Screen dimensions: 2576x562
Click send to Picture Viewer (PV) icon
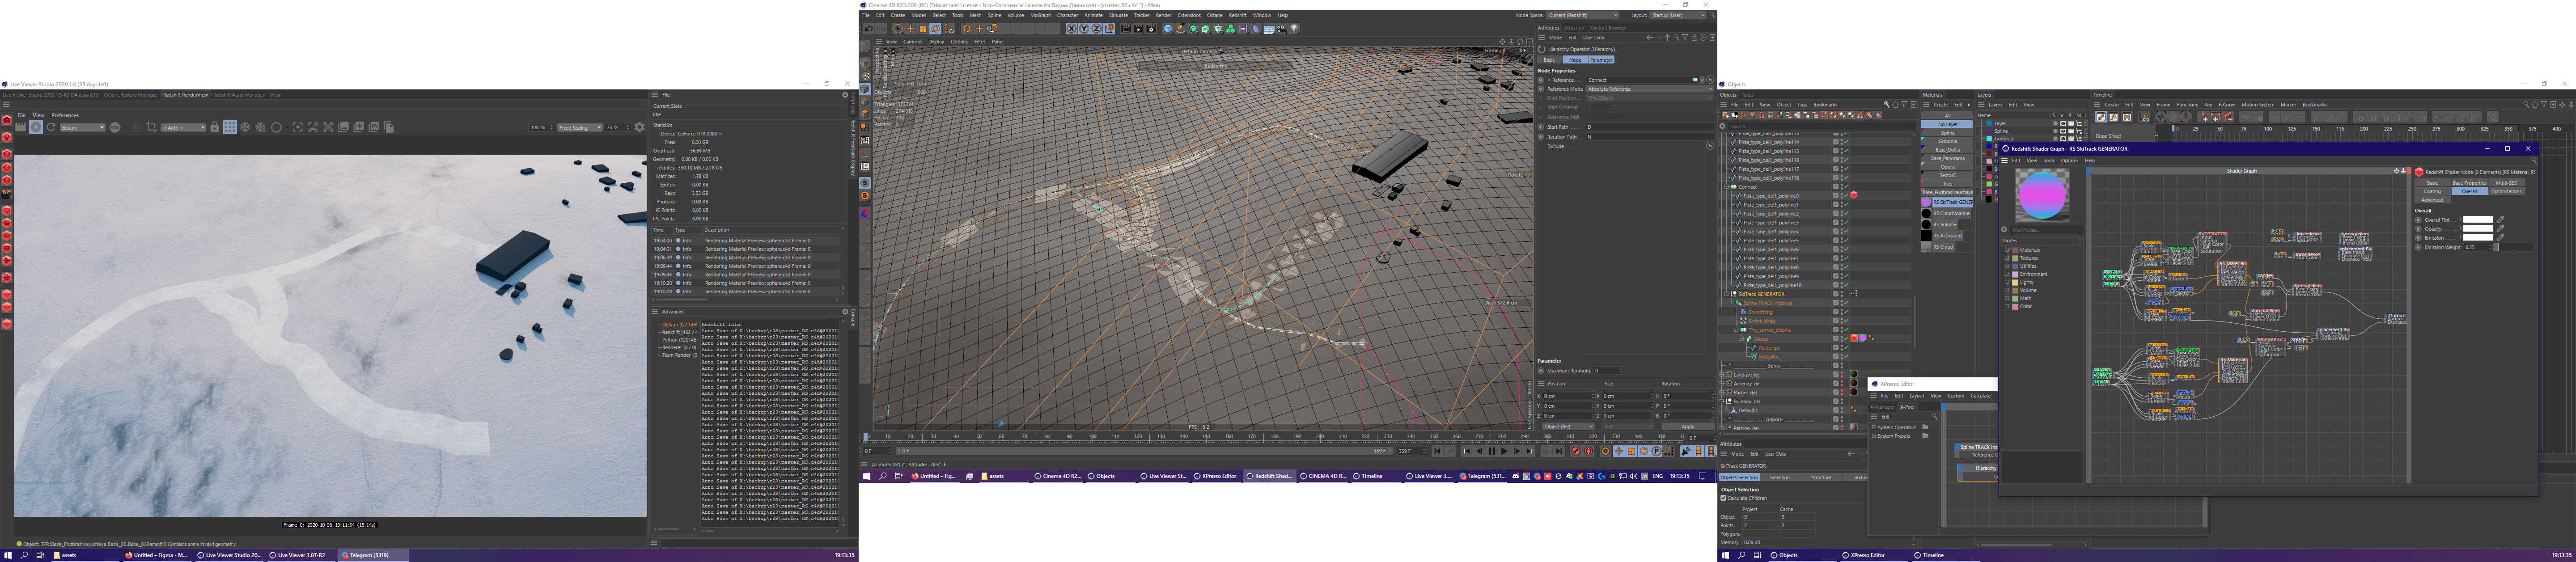pos(374,127)
